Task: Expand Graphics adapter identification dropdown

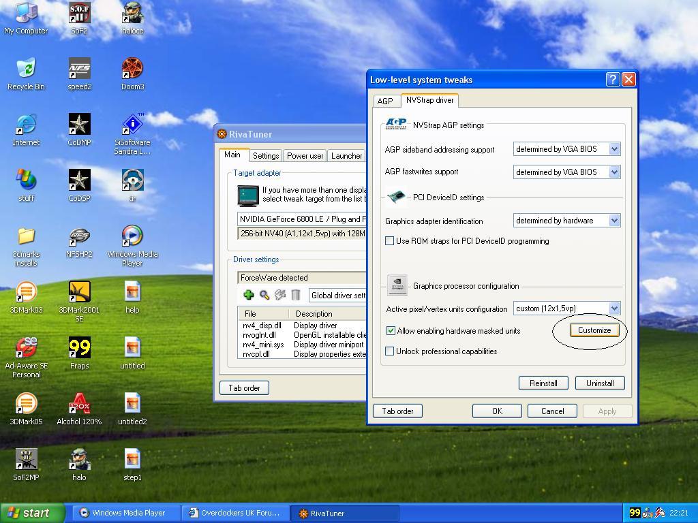Action: tap(613, 221)
